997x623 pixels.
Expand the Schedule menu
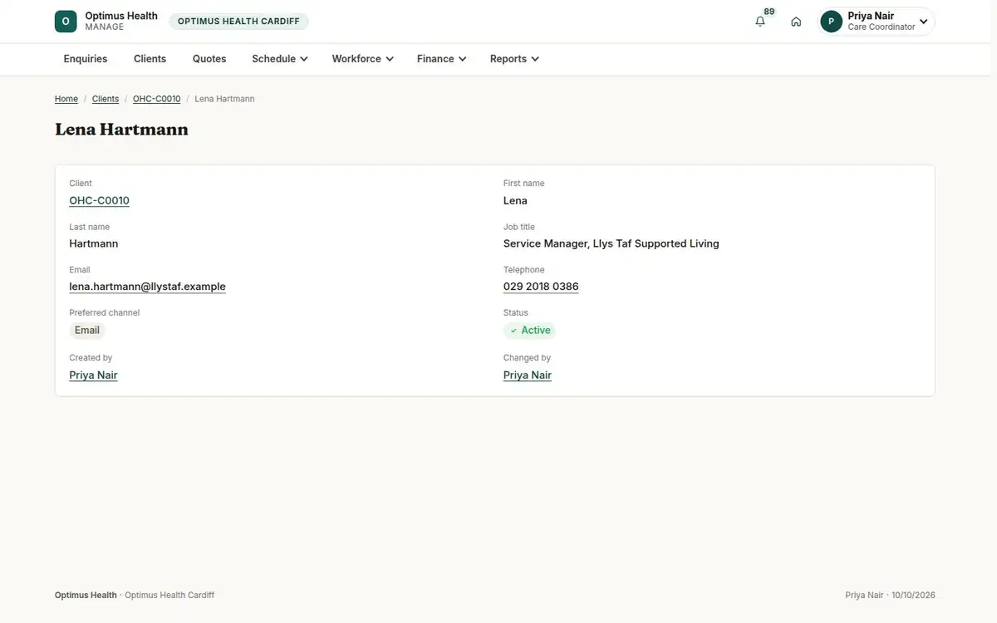pos(280,59)
